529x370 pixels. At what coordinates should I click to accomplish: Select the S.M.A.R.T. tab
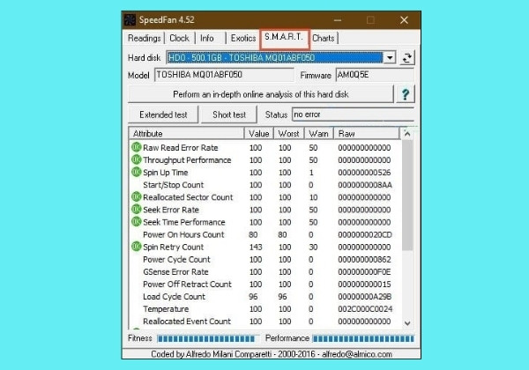tap(284, 38)
